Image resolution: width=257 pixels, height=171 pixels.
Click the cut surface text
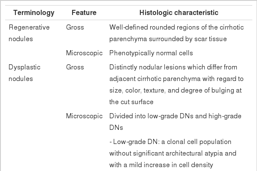[x=131, y=102]
